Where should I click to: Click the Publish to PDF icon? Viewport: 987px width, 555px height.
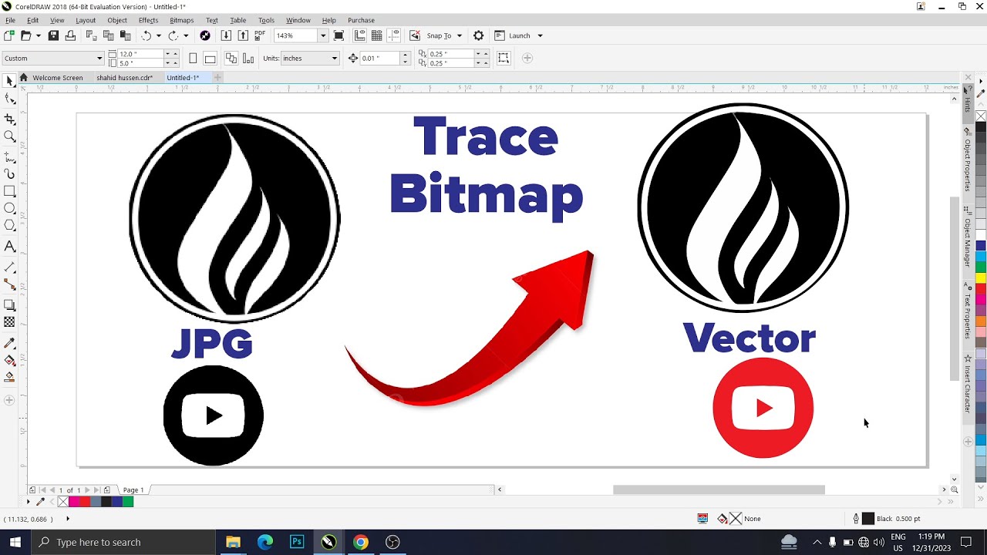coord(260,35)
